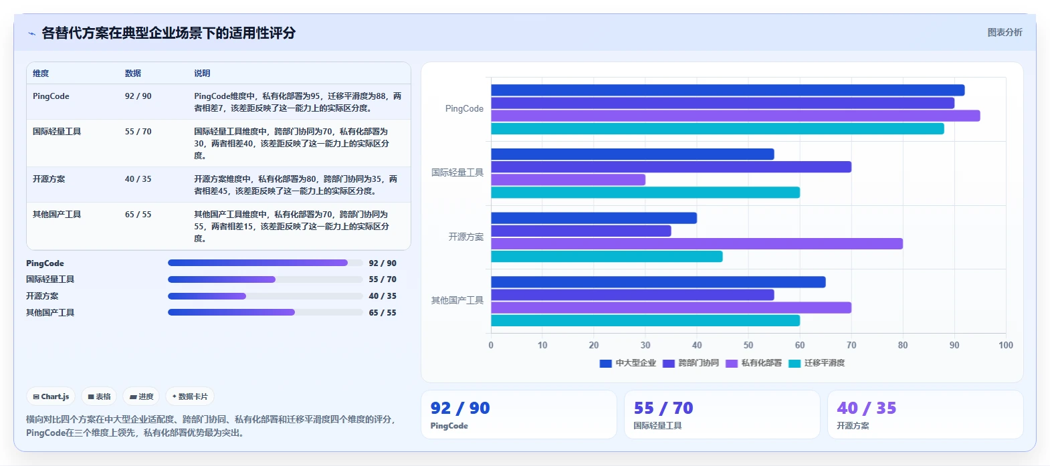Viewport: 1050px width, 466px height.
Task: Open the 92 / 90 PingCode stat card
Action: (x=519, y=415)
